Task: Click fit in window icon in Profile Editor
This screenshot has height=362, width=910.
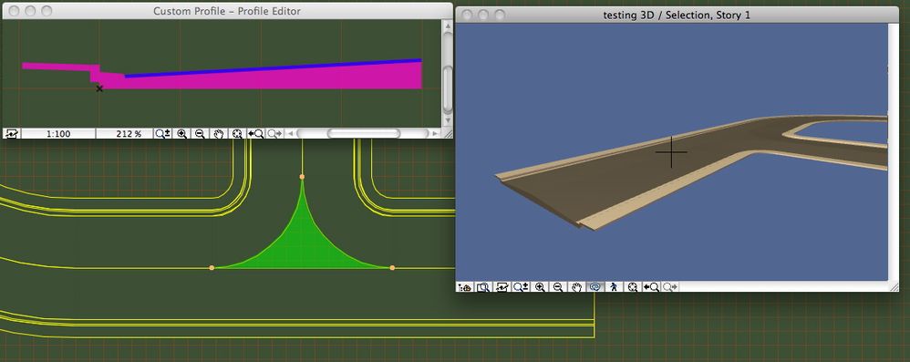Action: (237, 133)
